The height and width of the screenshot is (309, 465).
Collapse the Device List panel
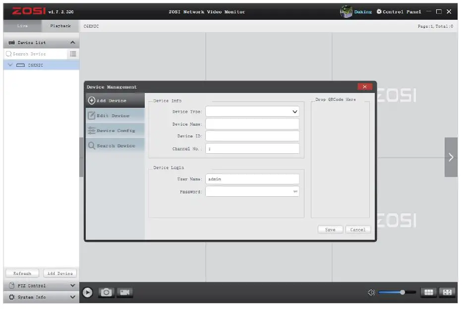pos(73,43)
